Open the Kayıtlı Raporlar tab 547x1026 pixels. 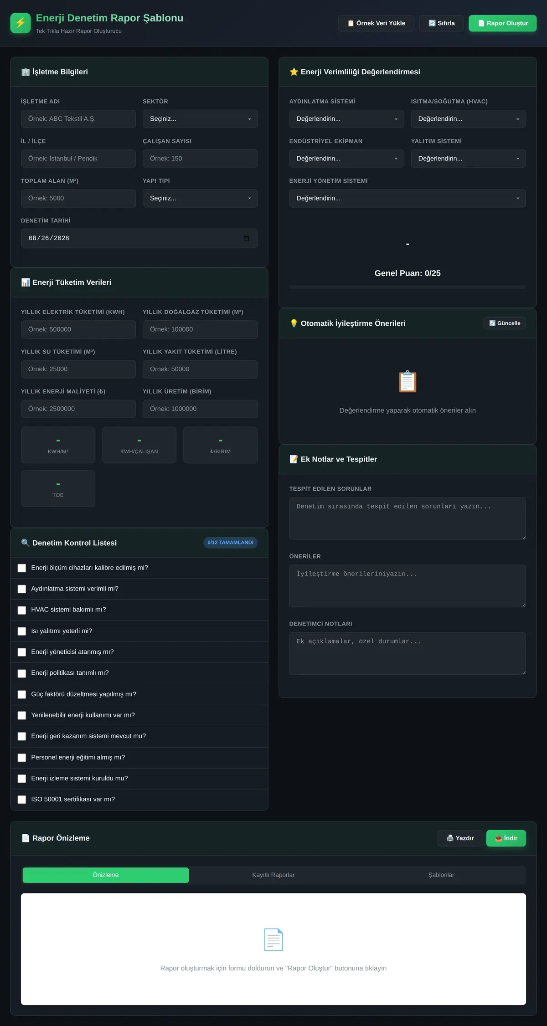coord(273,875)
